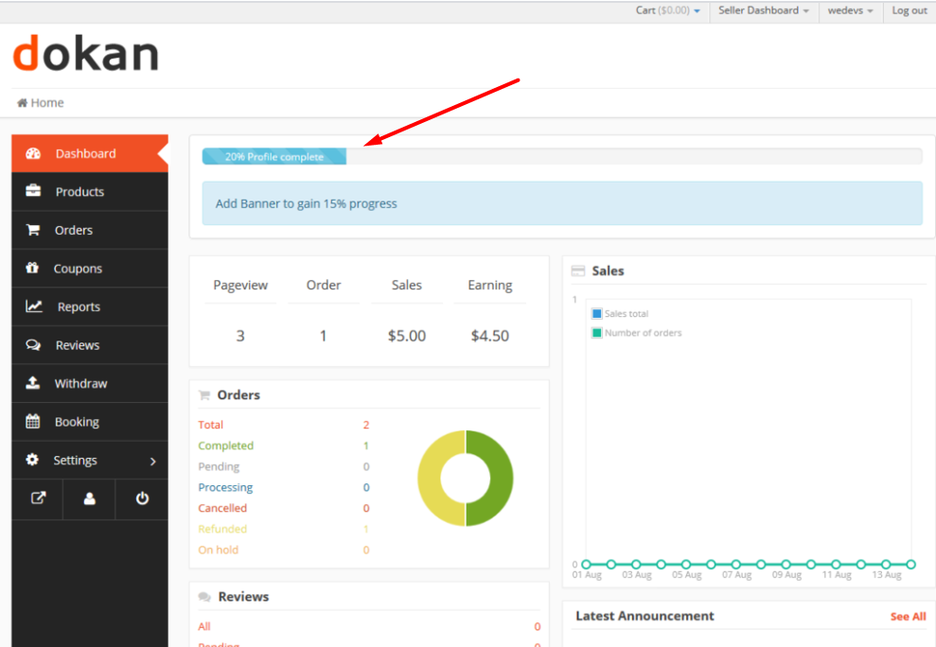Click the Processing orders link
This screenshot has height=647, width=936.
click(225, 487)
